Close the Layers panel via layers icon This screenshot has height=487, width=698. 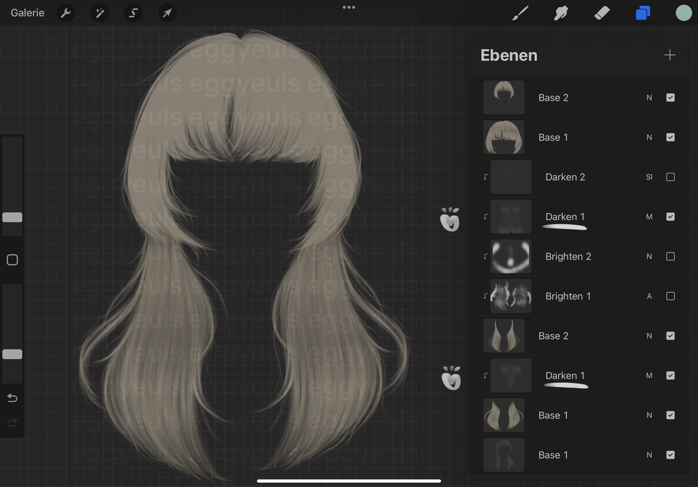643,13
